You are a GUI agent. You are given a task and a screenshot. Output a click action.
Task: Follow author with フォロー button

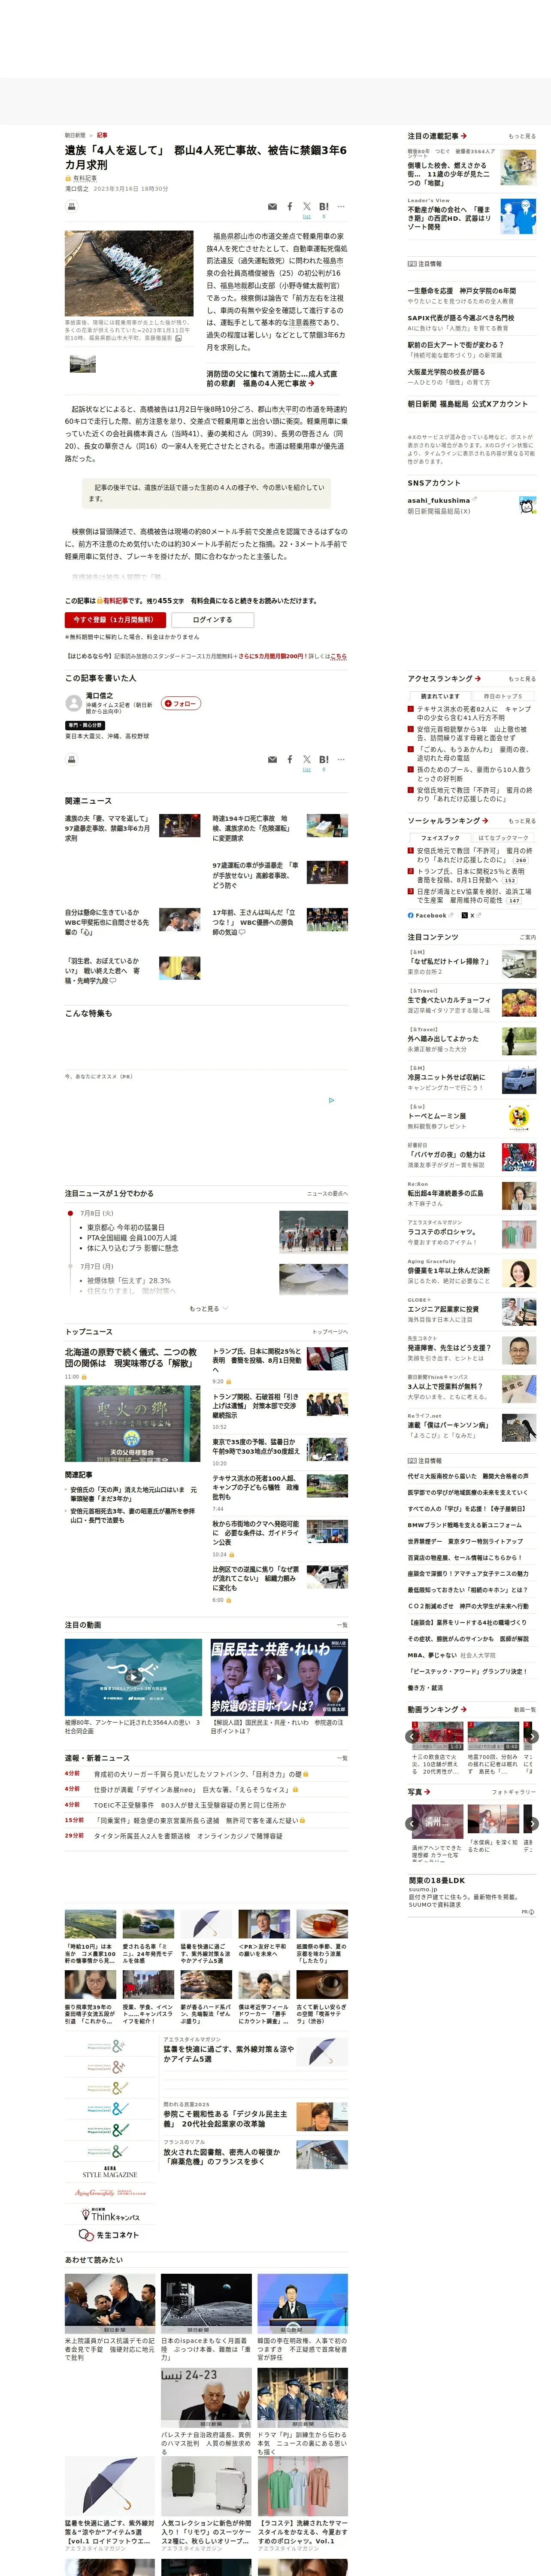181,703
